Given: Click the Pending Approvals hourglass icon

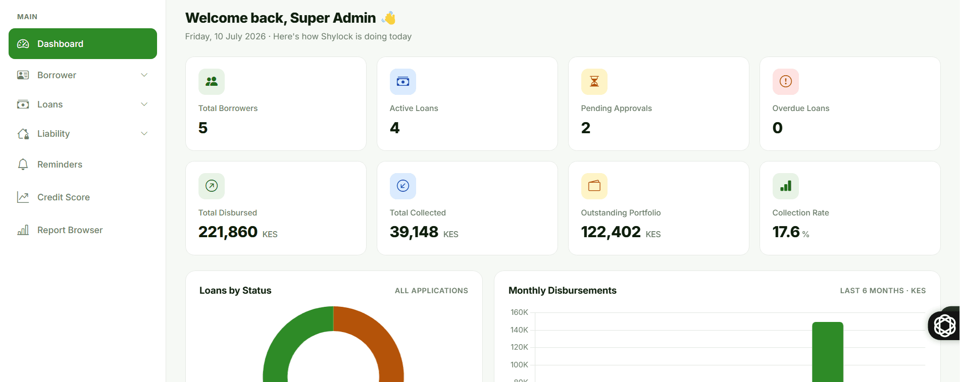Looking at the screenshot, I should (x=594, y=82).
